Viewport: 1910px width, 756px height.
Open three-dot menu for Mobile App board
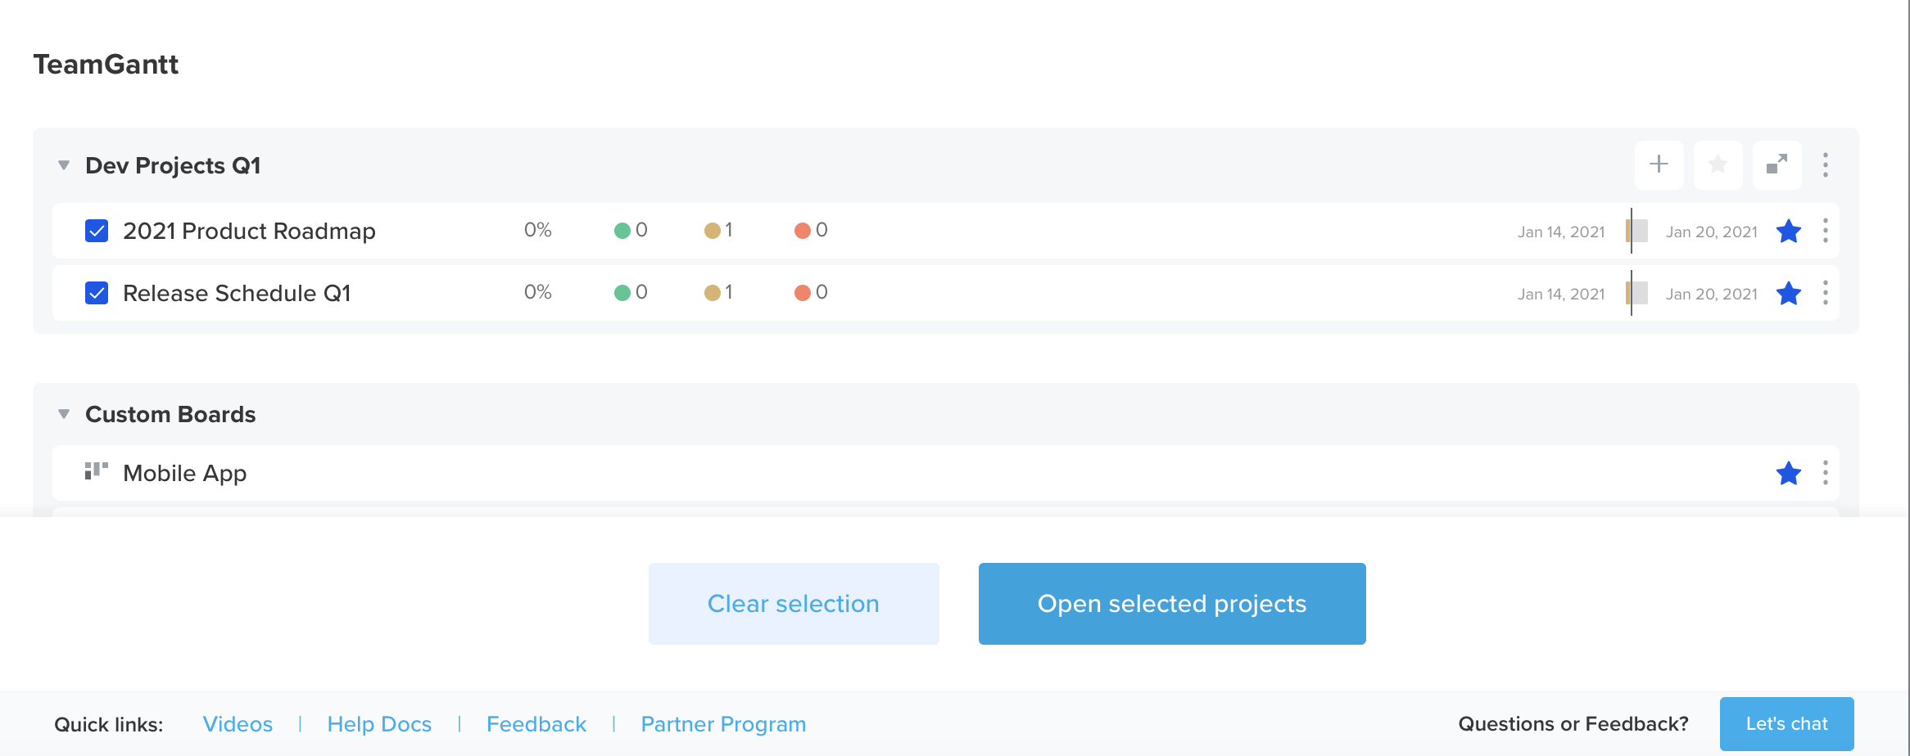pos(1825,473)
